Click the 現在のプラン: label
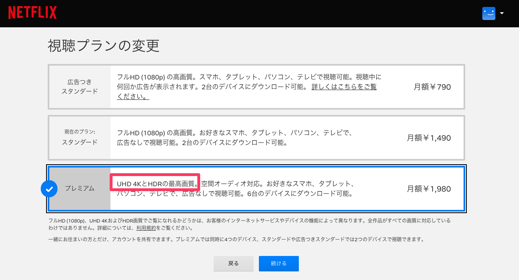The image size is (519, 280). pyautogui.click(x=80, y=132)
